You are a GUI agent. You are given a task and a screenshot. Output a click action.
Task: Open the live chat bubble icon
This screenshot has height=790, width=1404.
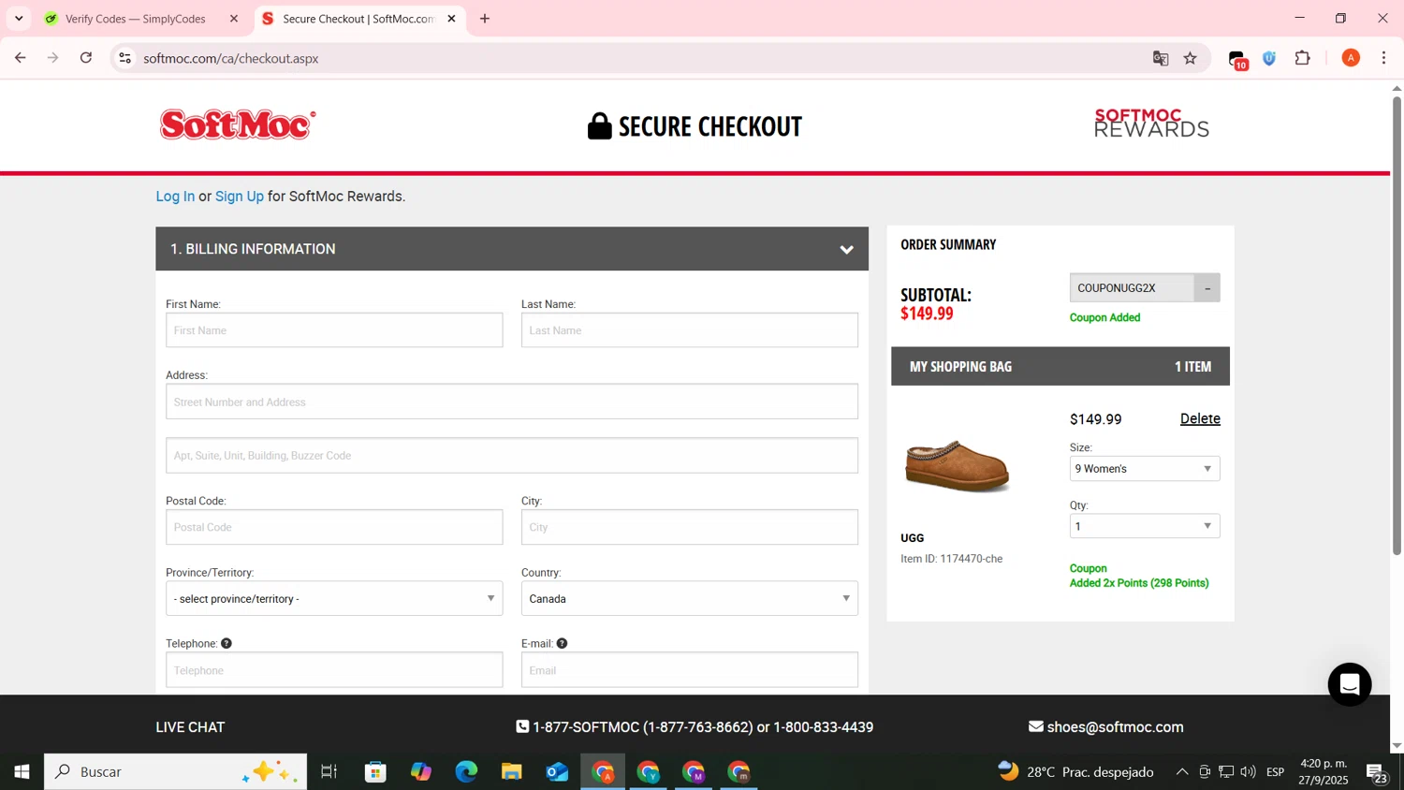(1349, 684)
